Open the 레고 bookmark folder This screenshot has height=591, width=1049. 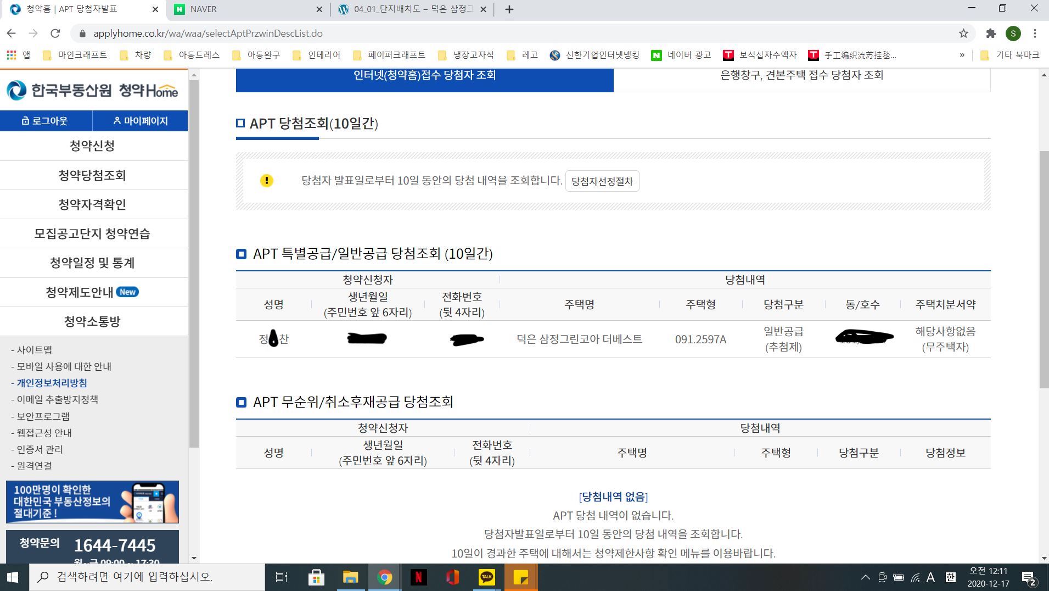[522, 55]
